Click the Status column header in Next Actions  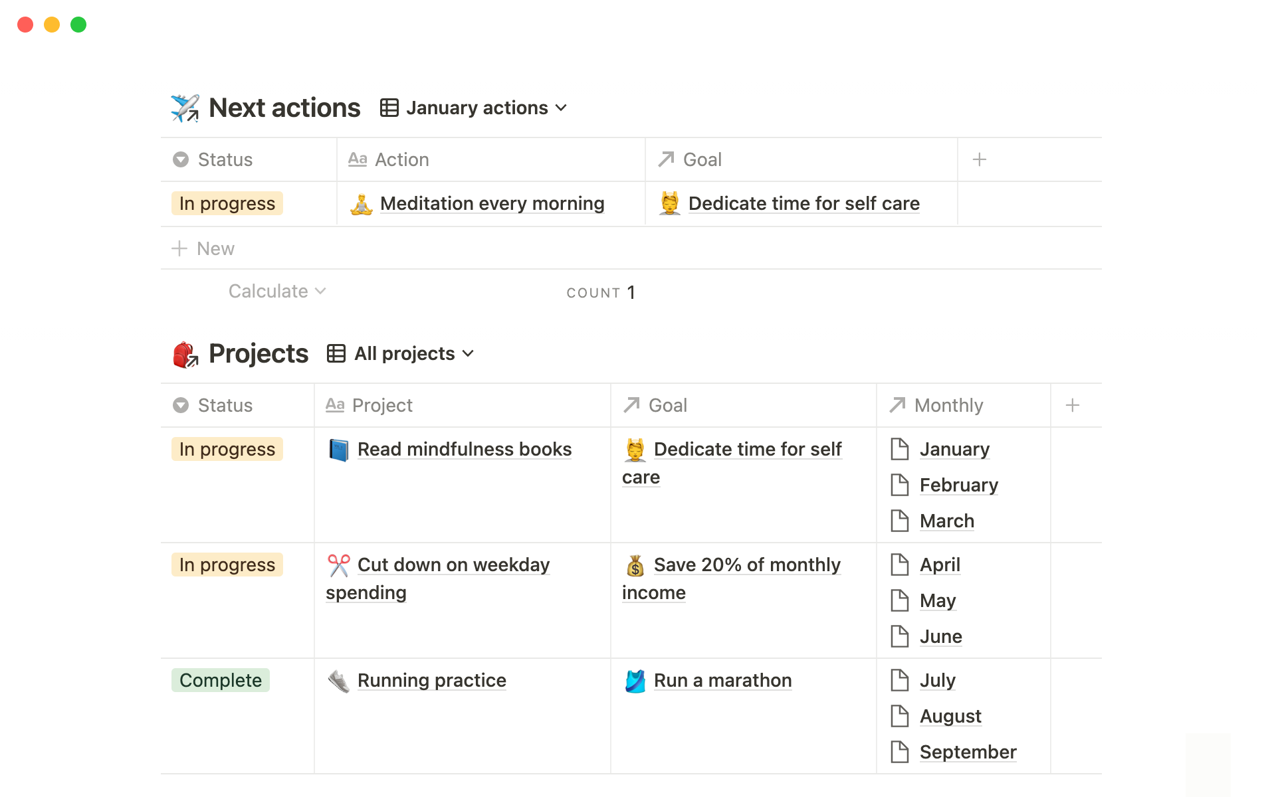(225, 159)
